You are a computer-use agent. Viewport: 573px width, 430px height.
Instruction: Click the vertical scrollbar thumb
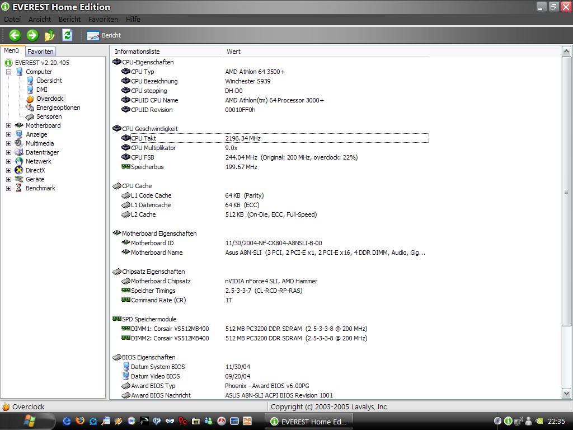pos(566,191)
